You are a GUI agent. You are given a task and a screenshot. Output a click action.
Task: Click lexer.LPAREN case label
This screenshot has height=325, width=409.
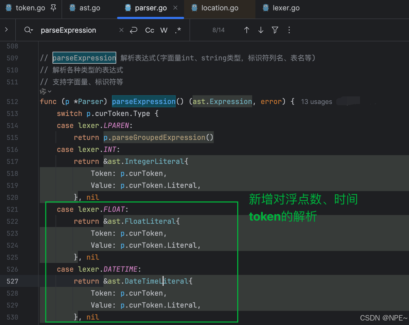point(104,126)
